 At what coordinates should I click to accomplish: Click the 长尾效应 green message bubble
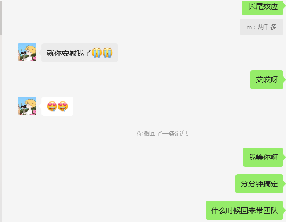coord(263,7)
